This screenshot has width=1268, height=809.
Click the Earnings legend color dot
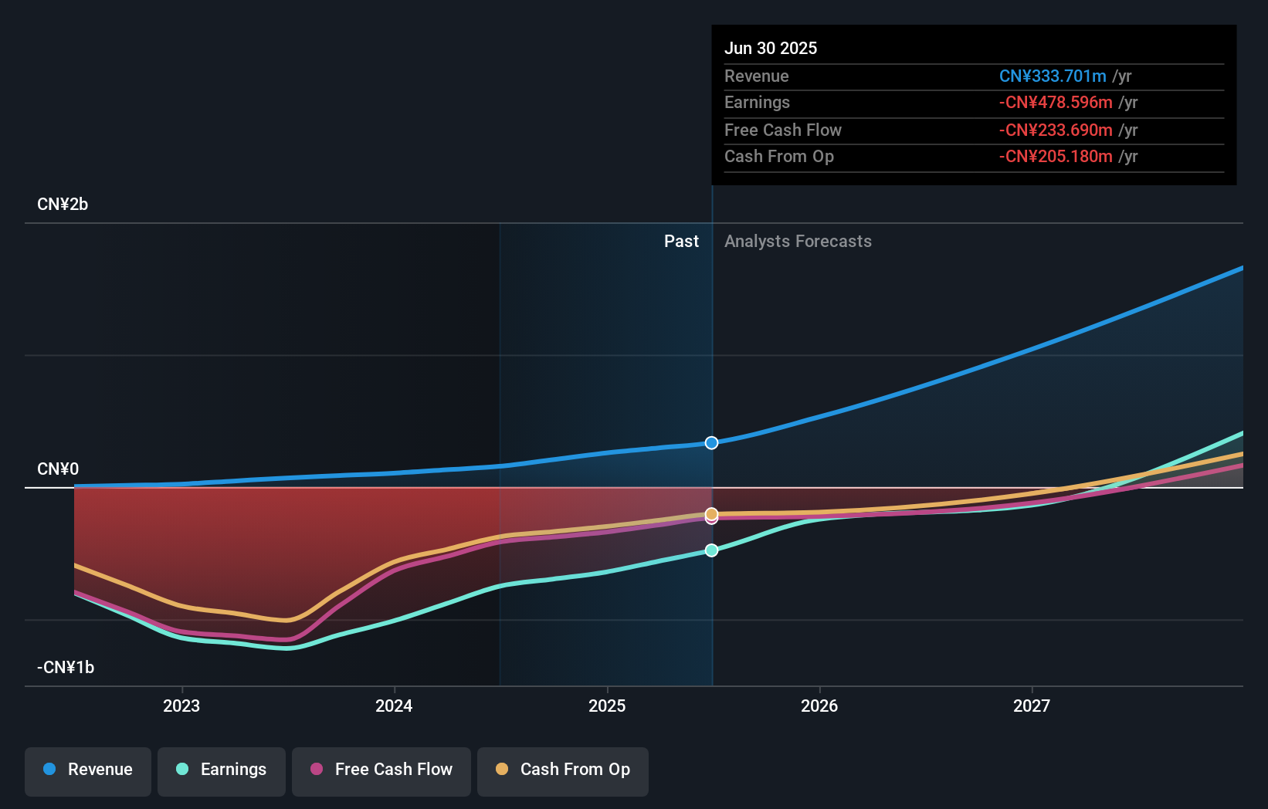[181, 770]
